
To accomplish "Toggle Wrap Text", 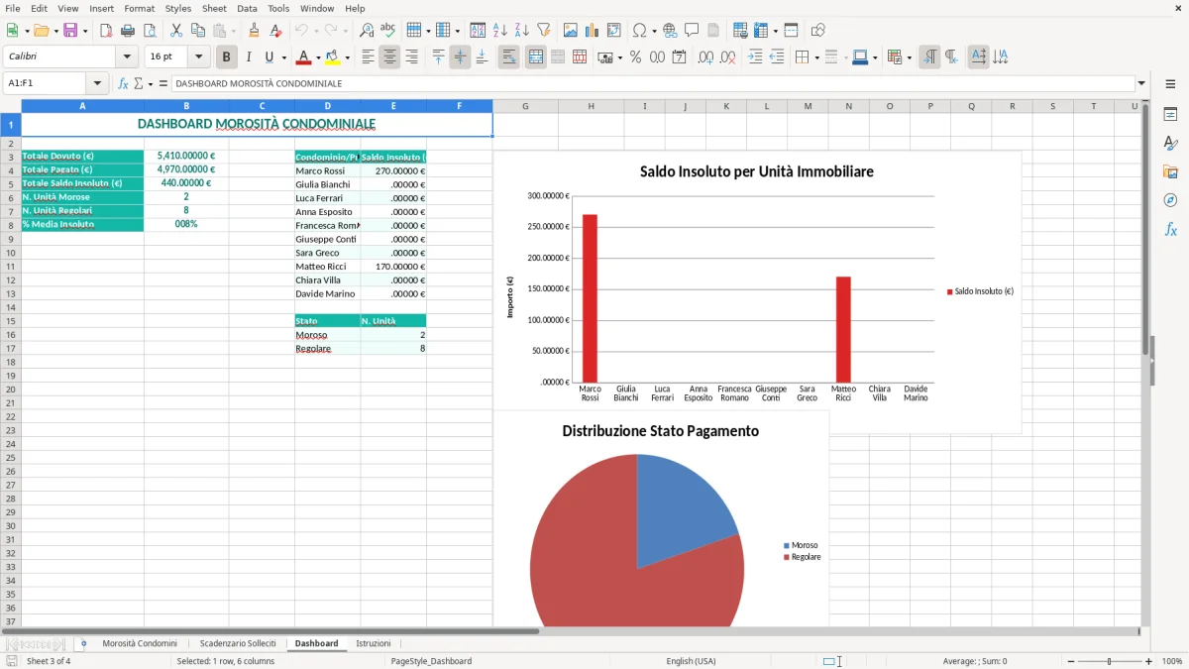I will [x=508, y=57].
